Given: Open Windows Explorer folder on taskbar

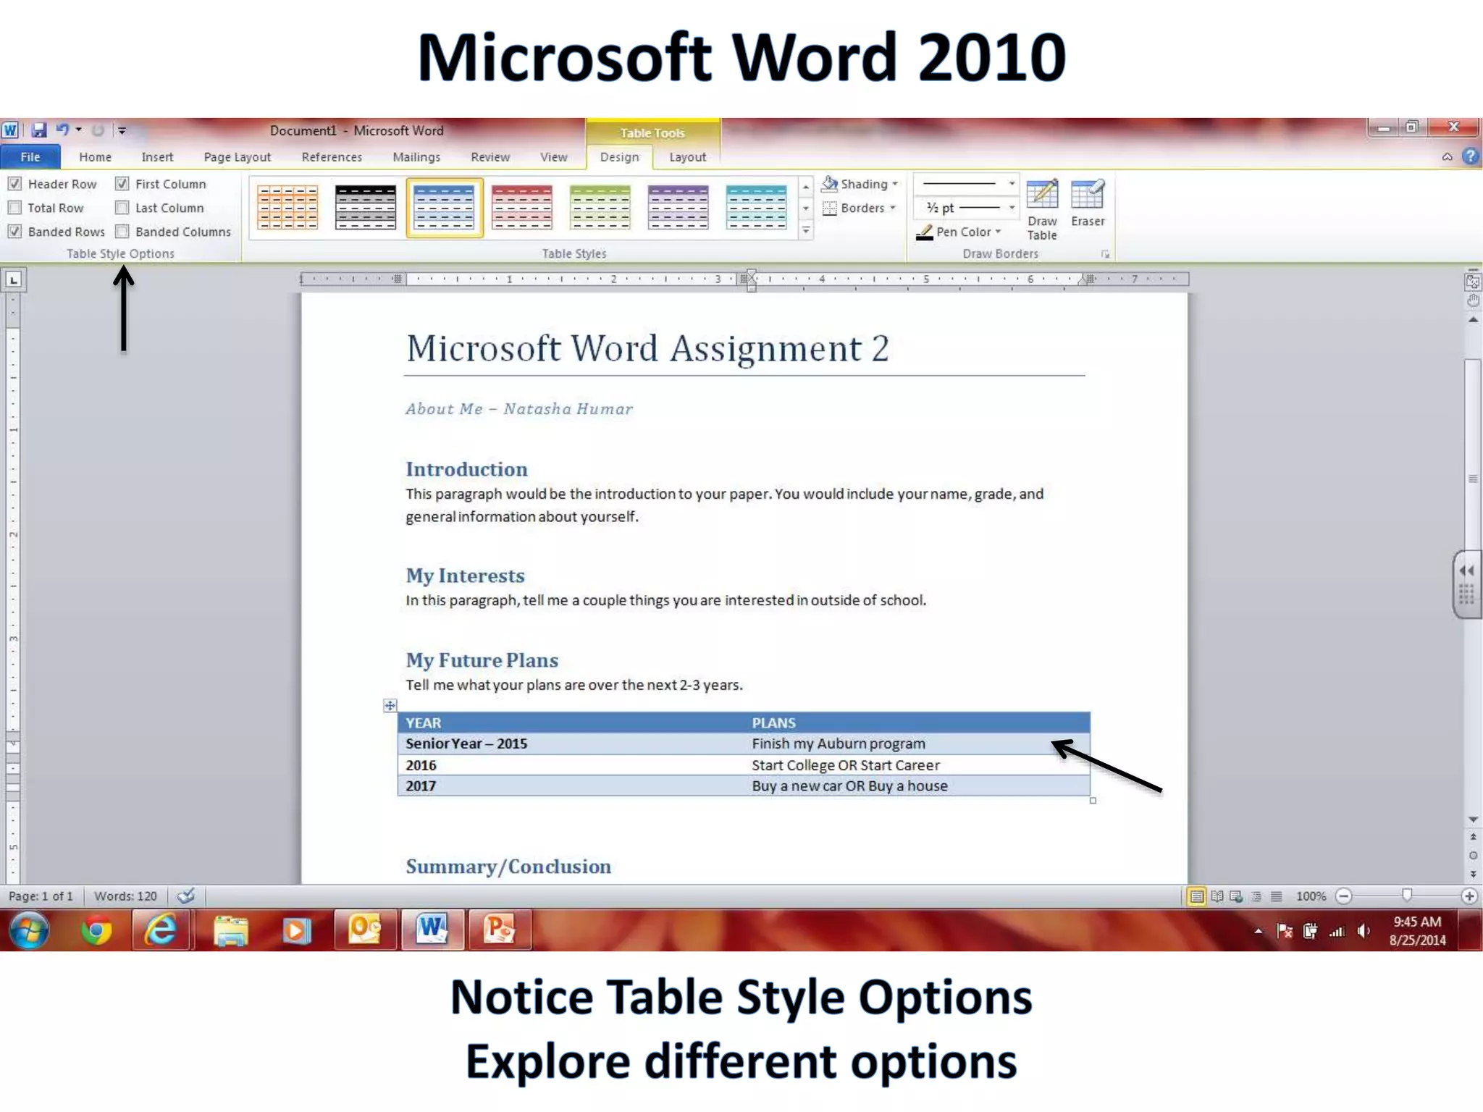Looking at the screenshot, I should click(230, 930).
